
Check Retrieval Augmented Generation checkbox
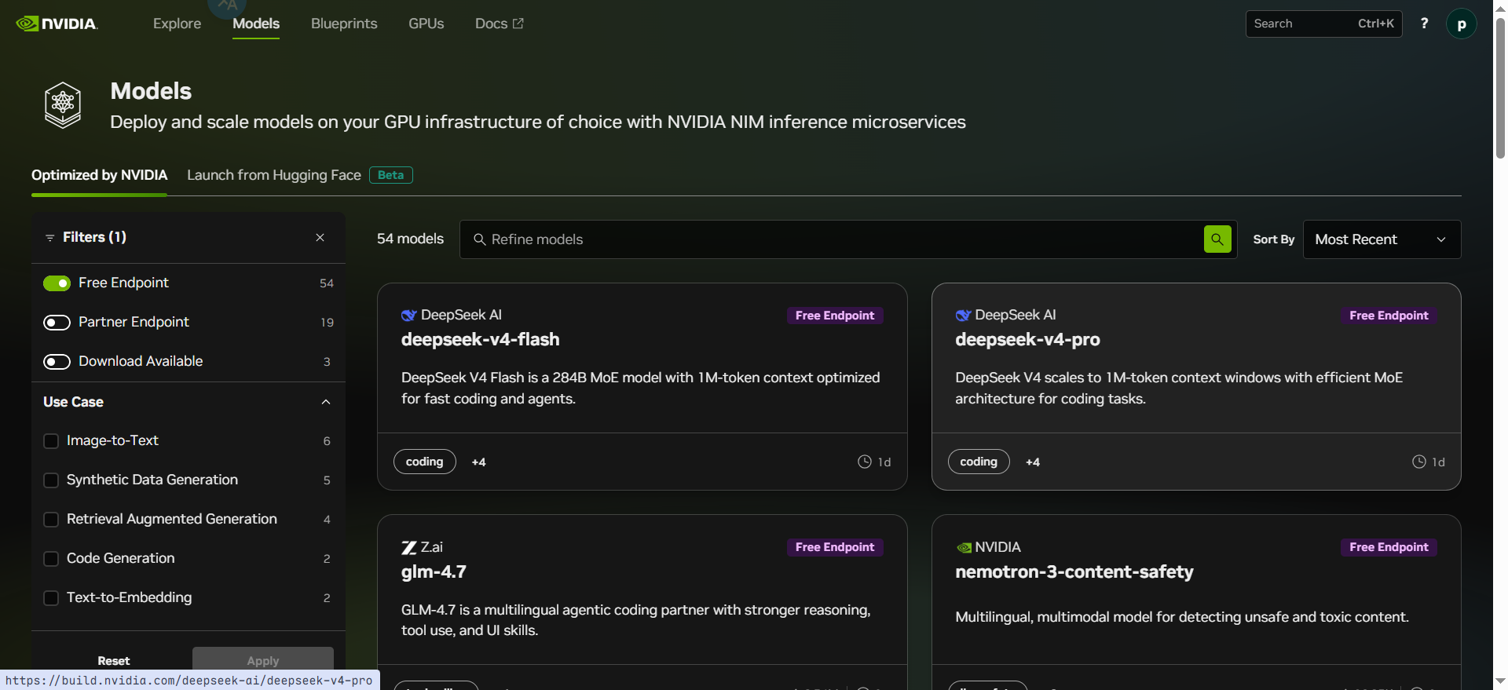coord(51,520)
